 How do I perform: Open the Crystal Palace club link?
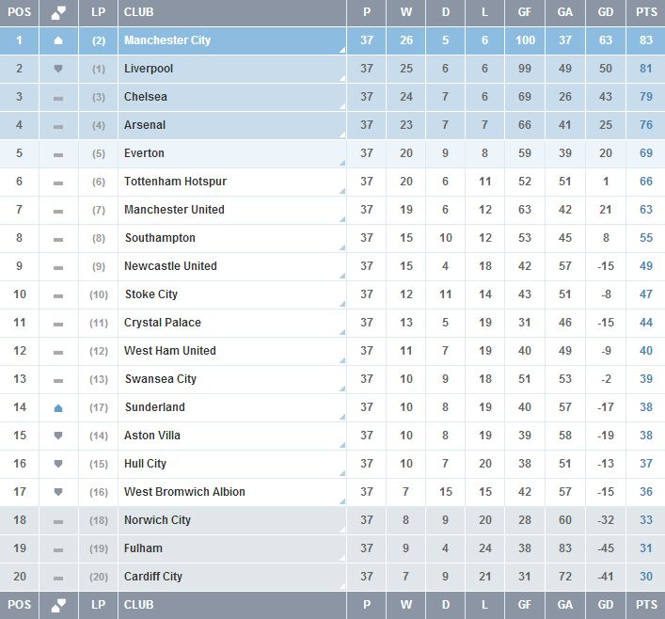pos(162,323)
